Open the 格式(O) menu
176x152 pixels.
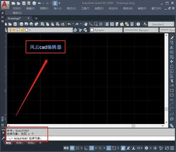tap(71, 9)
